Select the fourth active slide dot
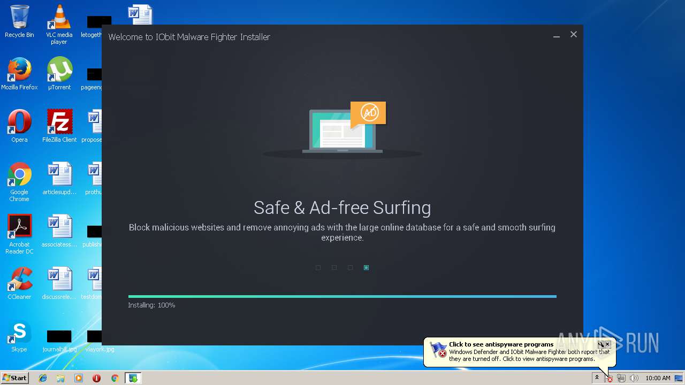Viewport: 685px width, 385px height. [366, 267]
